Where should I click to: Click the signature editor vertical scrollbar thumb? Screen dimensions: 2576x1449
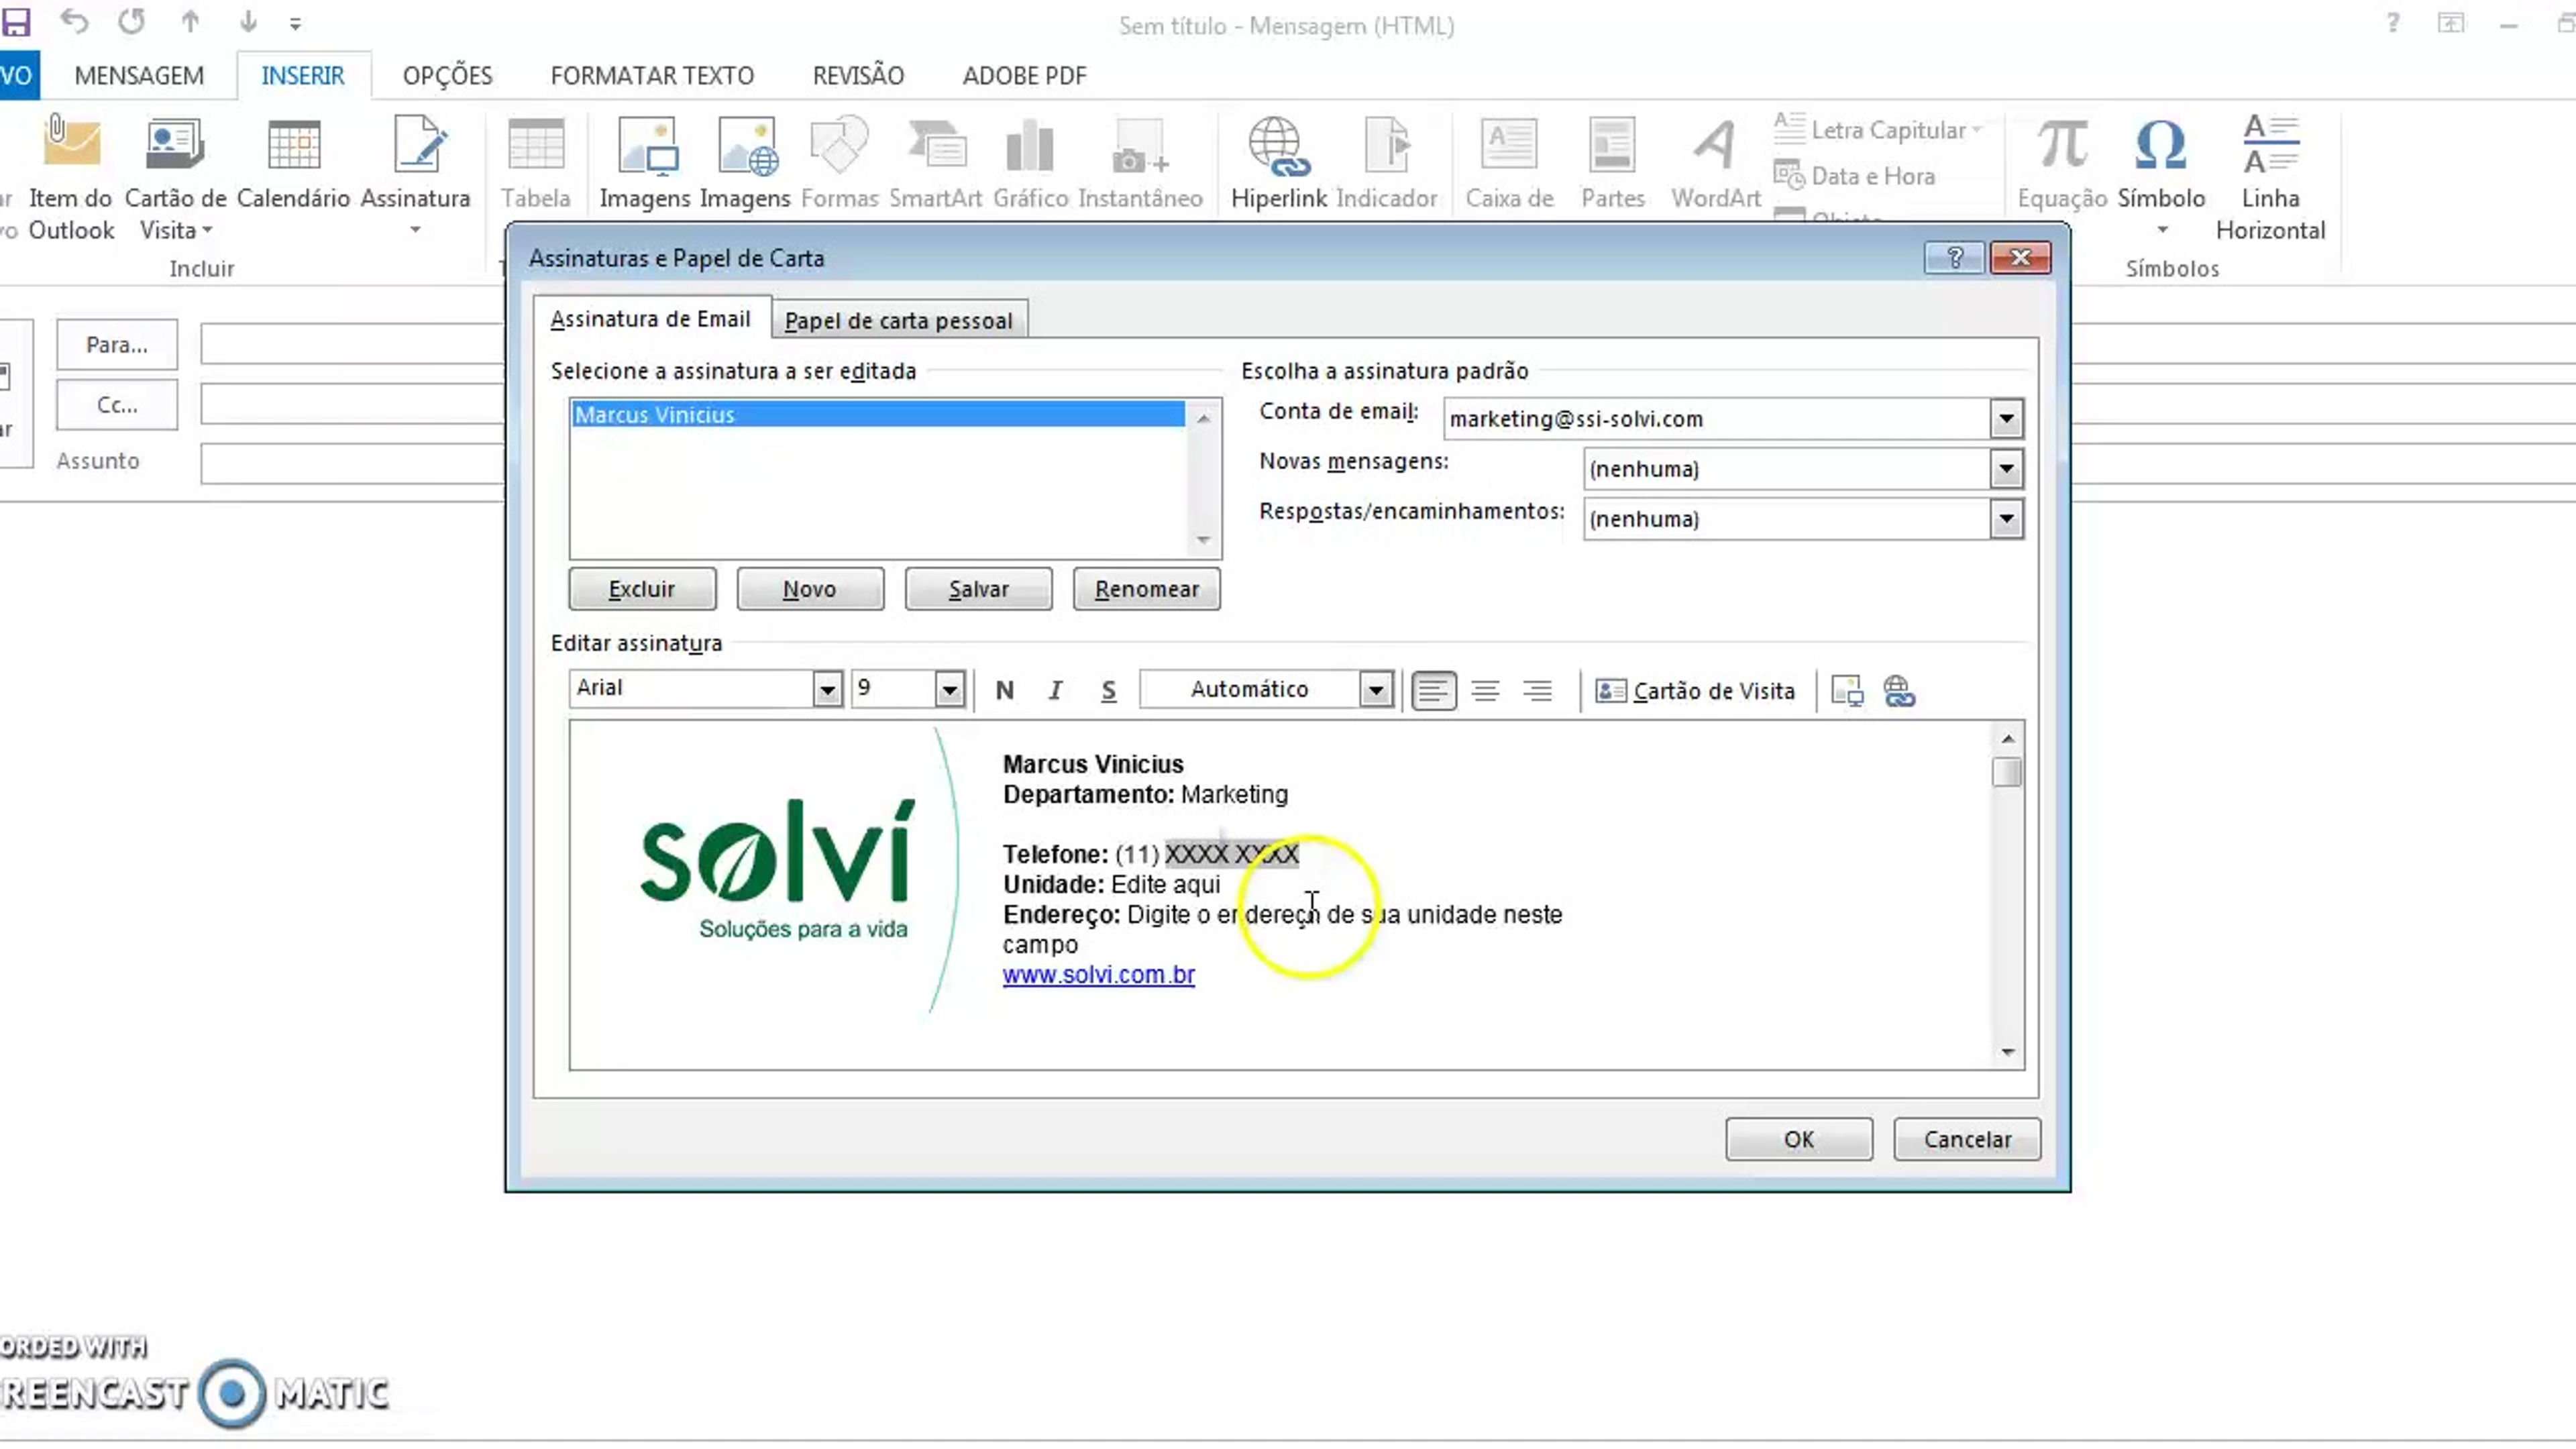click(x=2006, y=773)
